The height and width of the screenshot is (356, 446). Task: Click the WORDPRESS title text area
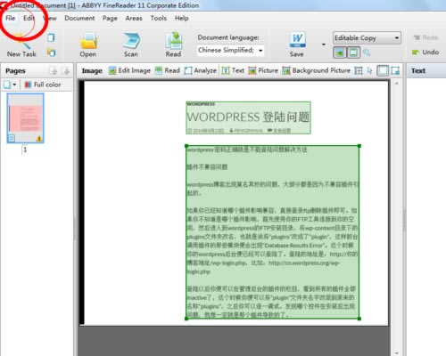(248, 117)
